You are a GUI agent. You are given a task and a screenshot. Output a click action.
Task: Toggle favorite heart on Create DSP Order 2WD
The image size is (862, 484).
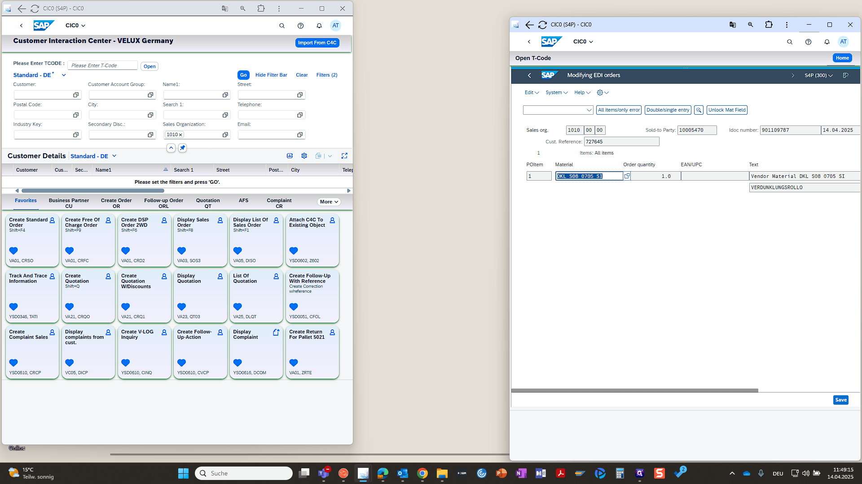tap(125, 251)
